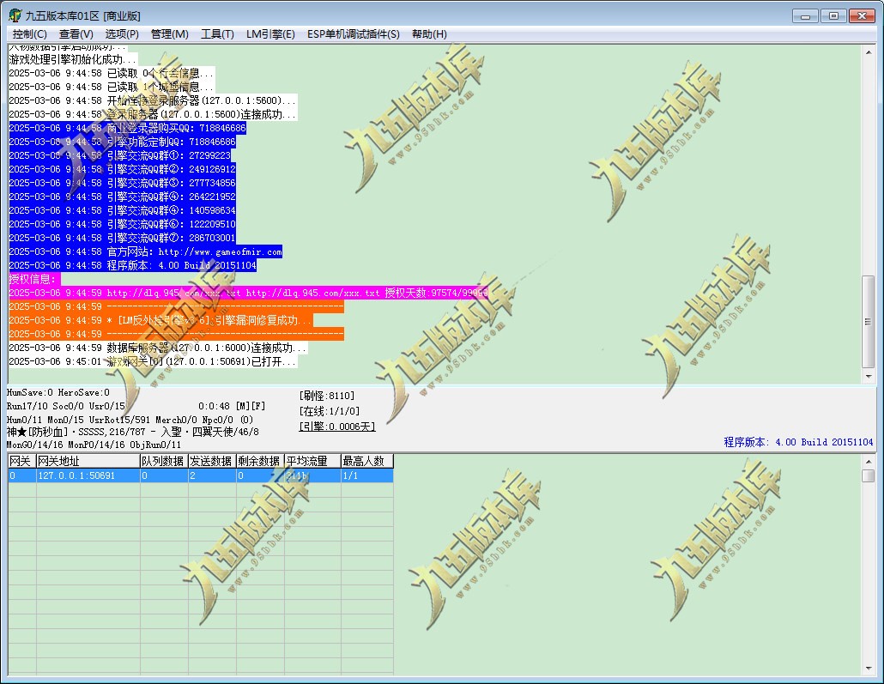This screenshot has height=684, width=884.
Task: Click the 游戏网关[0] 已打开 log line
Action: (153, 361)
